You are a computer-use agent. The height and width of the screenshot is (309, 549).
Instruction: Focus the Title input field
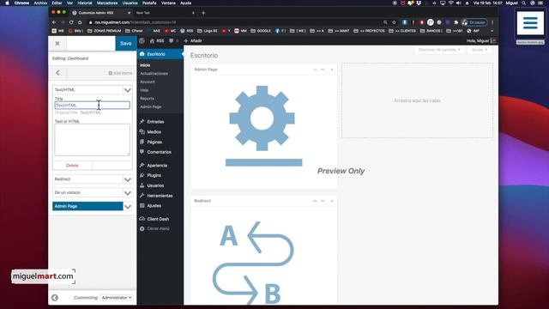[92, 105]
